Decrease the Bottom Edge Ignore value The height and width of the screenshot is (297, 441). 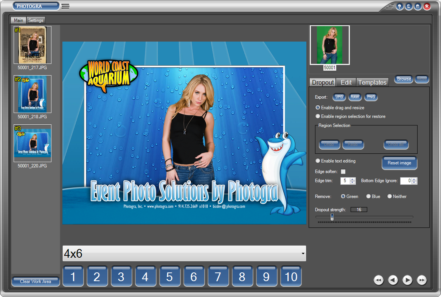[414, 183]
